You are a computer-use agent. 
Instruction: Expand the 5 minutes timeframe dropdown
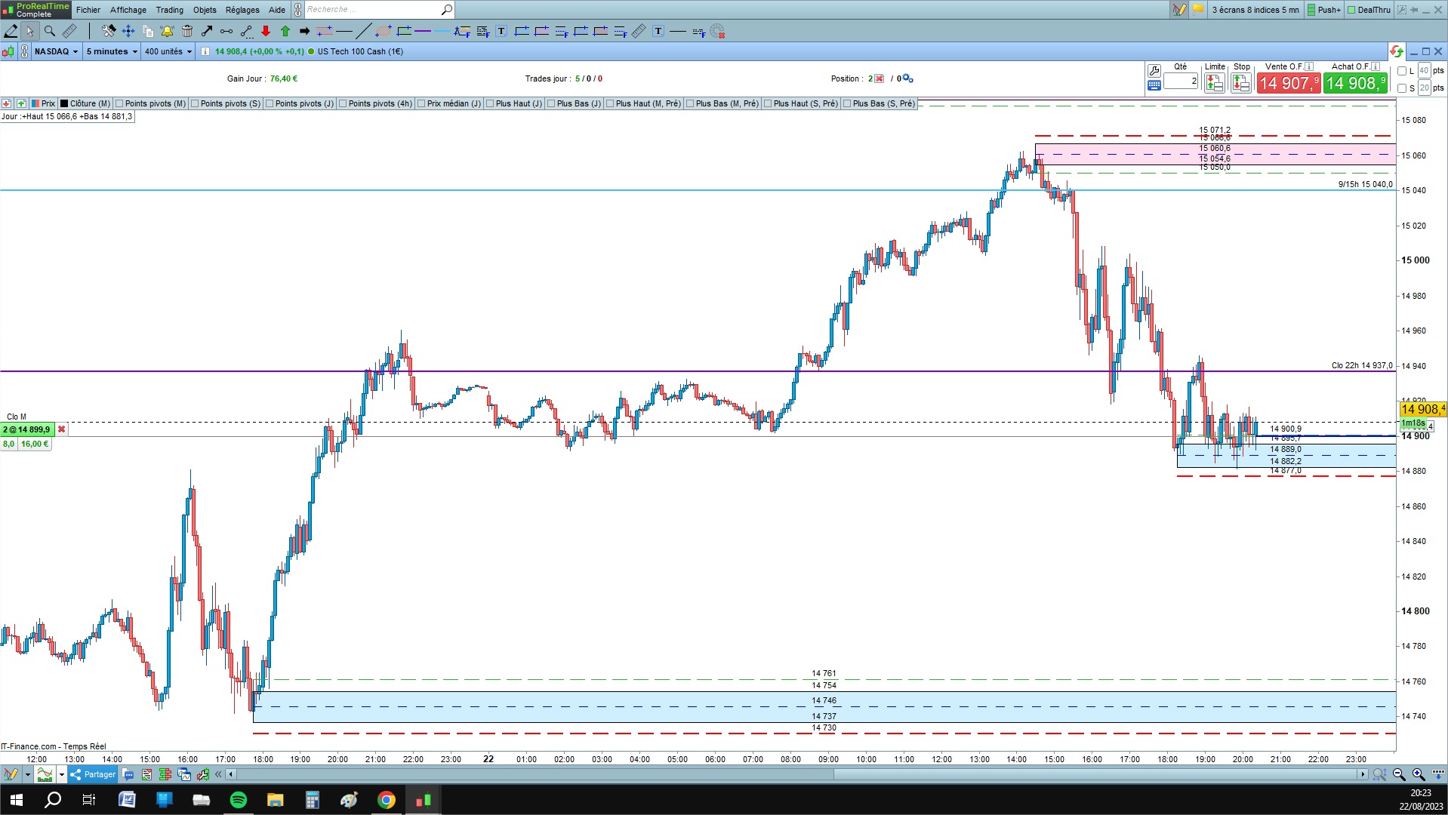tap(112, 51)
